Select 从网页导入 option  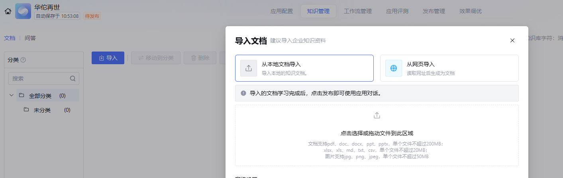(x=449, y=68)
